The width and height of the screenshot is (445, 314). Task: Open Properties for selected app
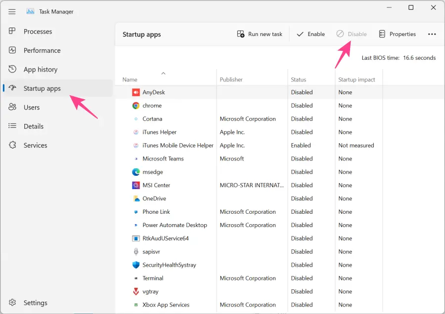pos(398,34)
